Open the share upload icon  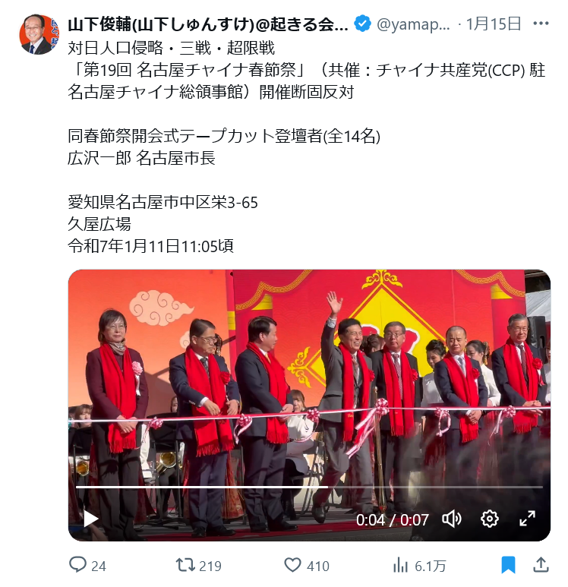(x=541, y=565)
